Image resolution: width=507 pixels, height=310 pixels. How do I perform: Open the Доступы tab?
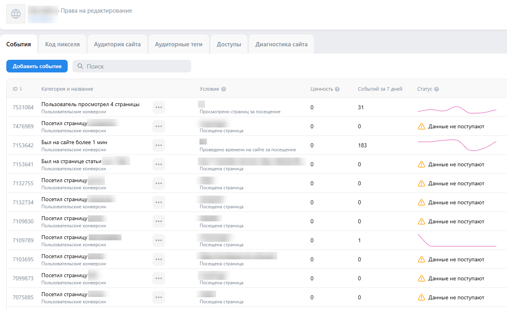click(x=229, y=44)
